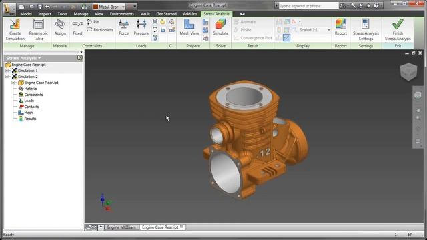Click the navigation wheel on the navigation bar
The width and height of the screenshot is (427, 240).
coord(418,95)
